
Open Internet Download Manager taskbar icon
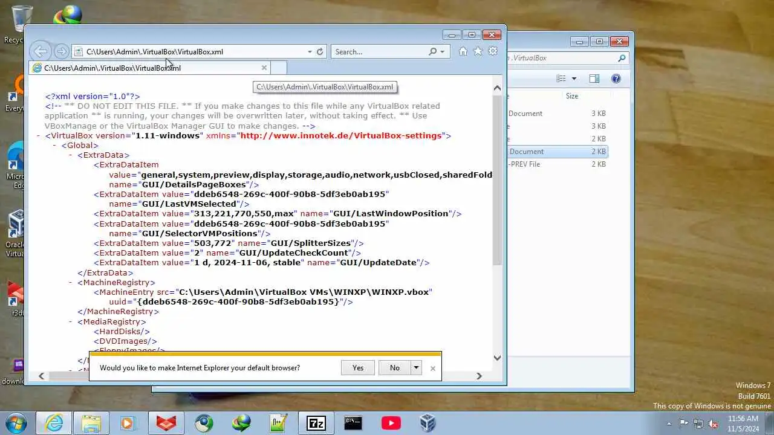pyautogui.click(x=241, y=423)
